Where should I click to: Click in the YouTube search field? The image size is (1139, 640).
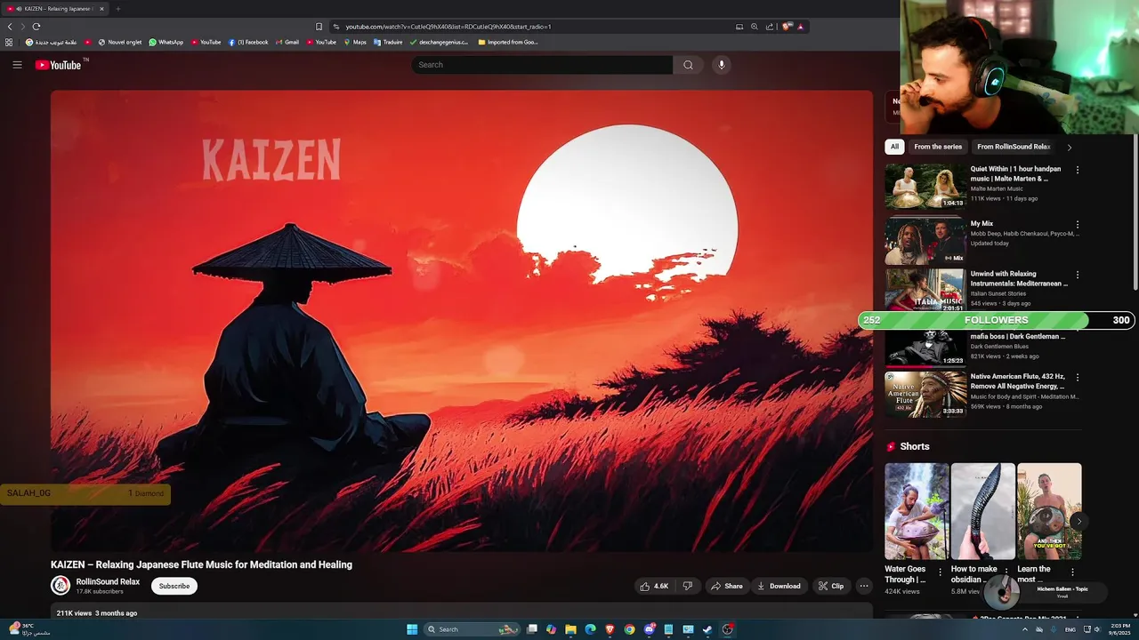[542, 65]
